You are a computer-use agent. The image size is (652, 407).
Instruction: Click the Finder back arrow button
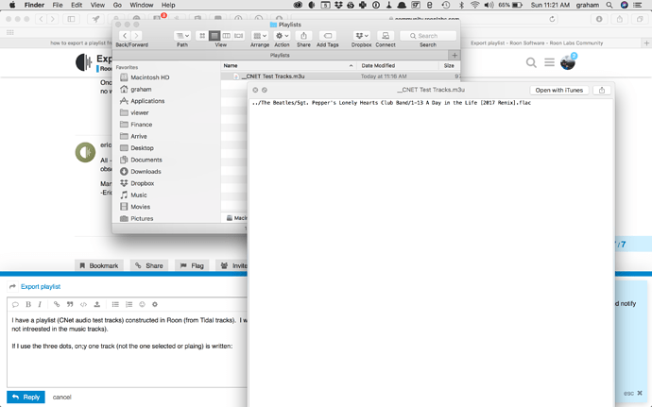[125, 36]
